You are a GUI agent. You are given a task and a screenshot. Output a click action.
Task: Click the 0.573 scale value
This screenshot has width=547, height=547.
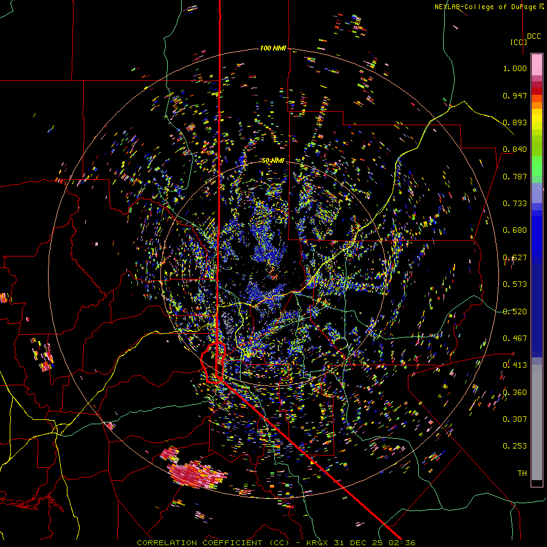(x=515, y=284)
